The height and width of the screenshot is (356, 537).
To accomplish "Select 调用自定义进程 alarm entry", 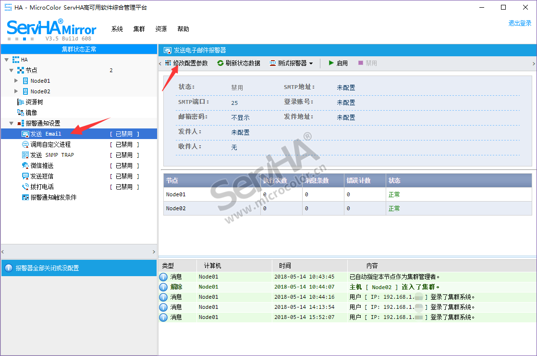I will point(50,144).
